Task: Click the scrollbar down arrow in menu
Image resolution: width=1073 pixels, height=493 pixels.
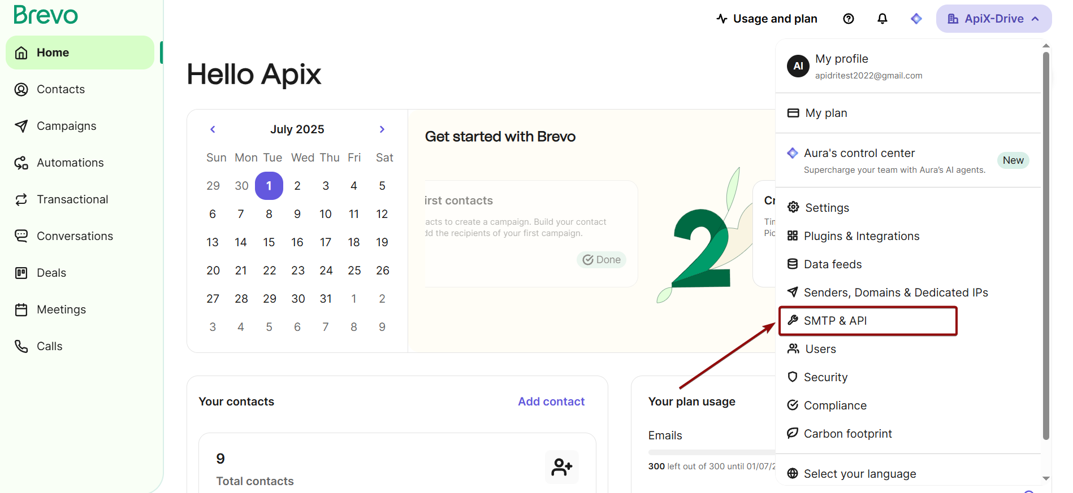Action: 1046,478
